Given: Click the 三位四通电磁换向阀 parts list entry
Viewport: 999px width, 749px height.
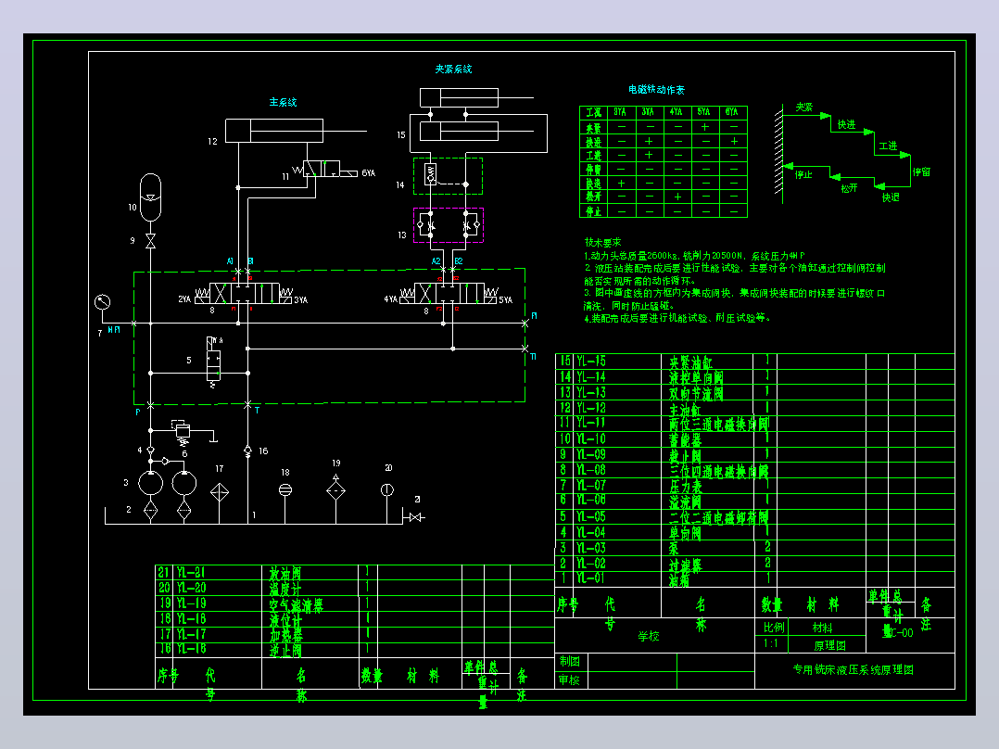Looking at the screenshot, I should 719,471.
